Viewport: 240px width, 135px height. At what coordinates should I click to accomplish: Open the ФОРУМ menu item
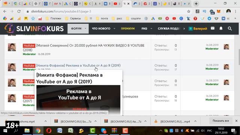point(76,28)
